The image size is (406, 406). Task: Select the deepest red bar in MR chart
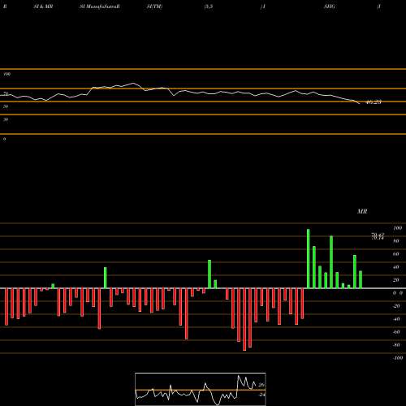(244, 319)
